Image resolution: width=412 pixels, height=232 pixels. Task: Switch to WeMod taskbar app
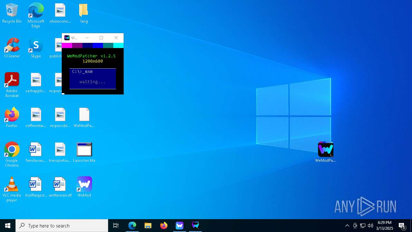pyautogui.click(x=180, y=226)
